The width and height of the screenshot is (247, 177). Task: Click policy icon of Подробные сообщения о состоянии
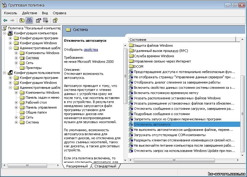pos(131,114)
